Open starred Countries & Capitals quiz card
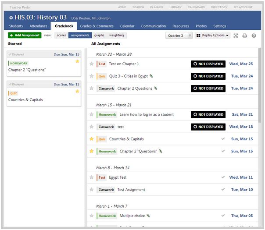The image size is (265, 230). (44, 94)
